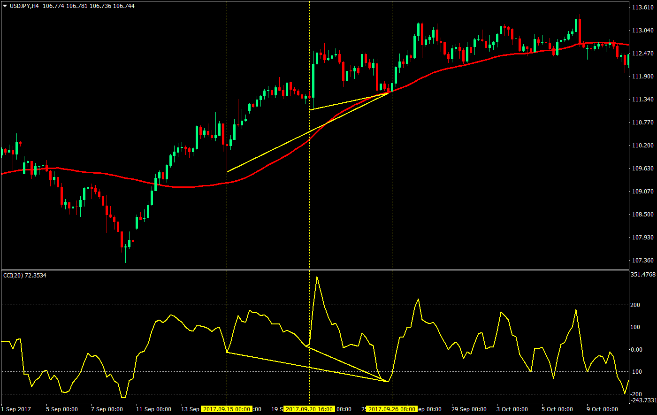Select the highlighted 2017.09.20 16:00 marker

coord(309,409)
